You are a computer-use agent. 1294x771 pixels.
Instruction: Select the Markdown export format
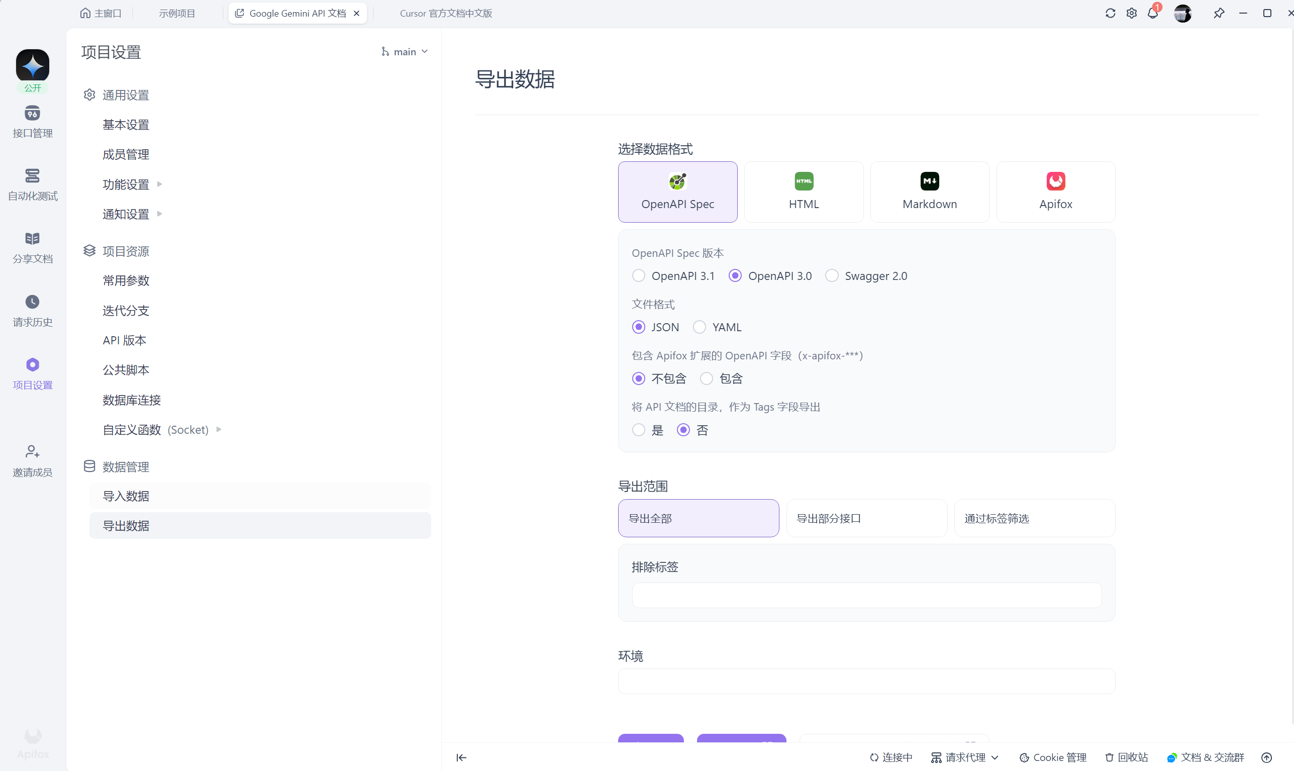(x=929, y=191)
